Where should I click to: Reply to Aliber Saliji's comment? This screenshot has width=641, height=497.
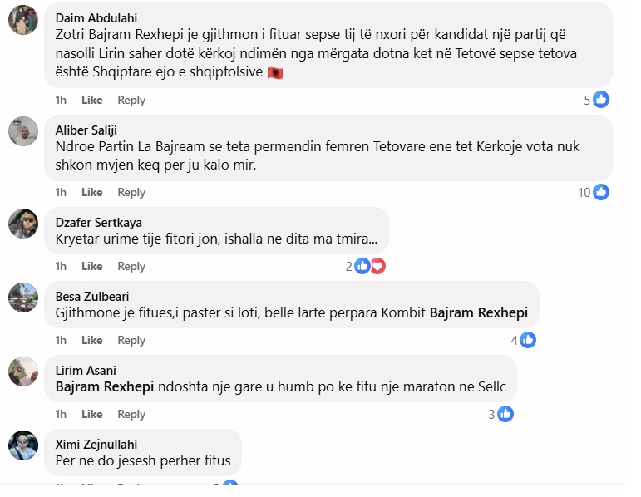click(131, 192)
